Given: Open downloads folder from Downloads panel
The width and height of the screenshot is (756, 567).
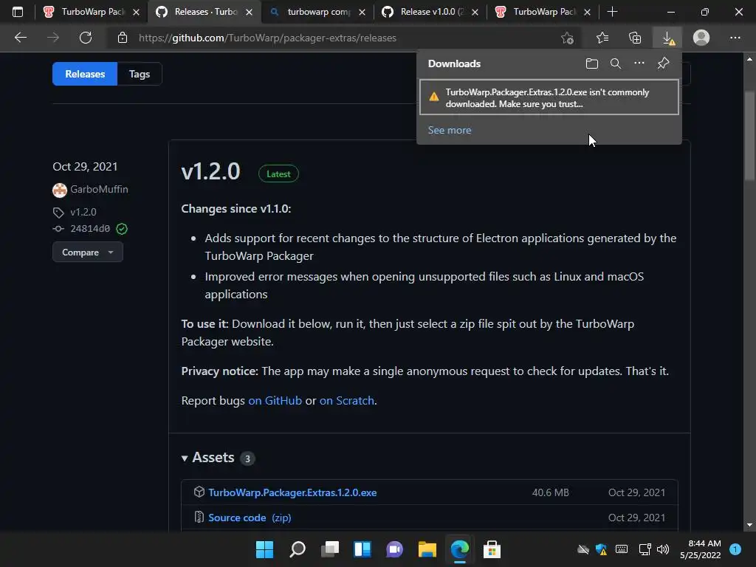Looking at the screenshot, I should click(x=591, y=63).
